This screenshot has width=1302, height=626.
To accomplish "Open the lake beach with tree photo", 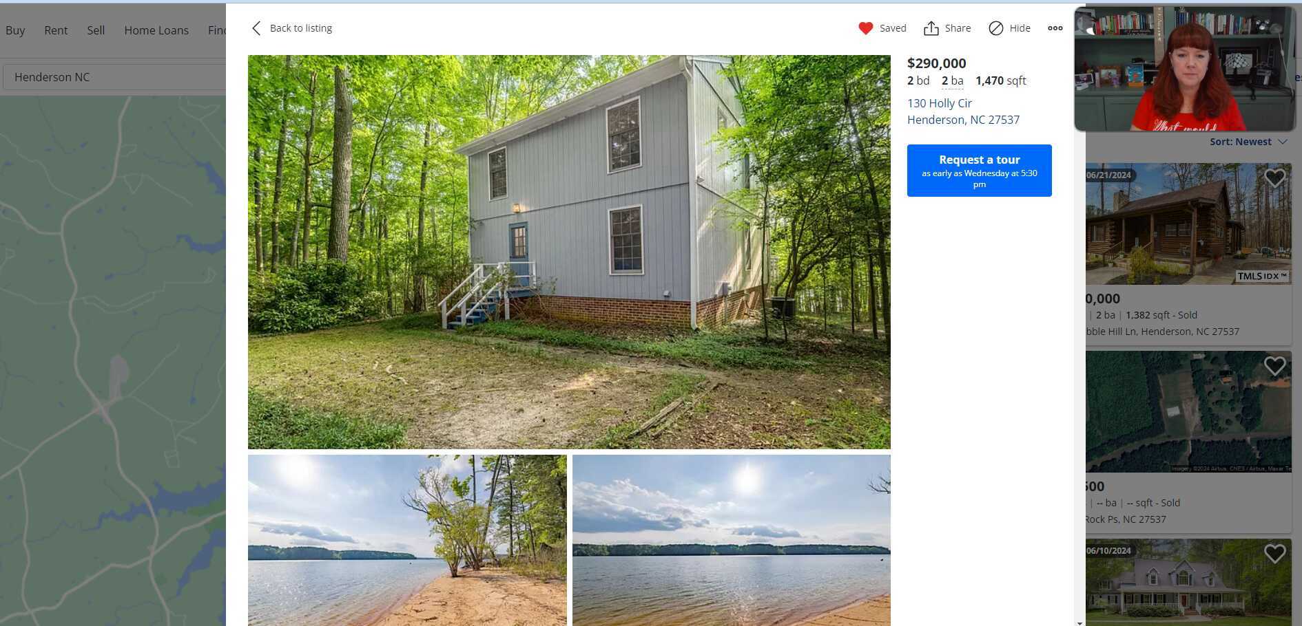I will (407, 540).
